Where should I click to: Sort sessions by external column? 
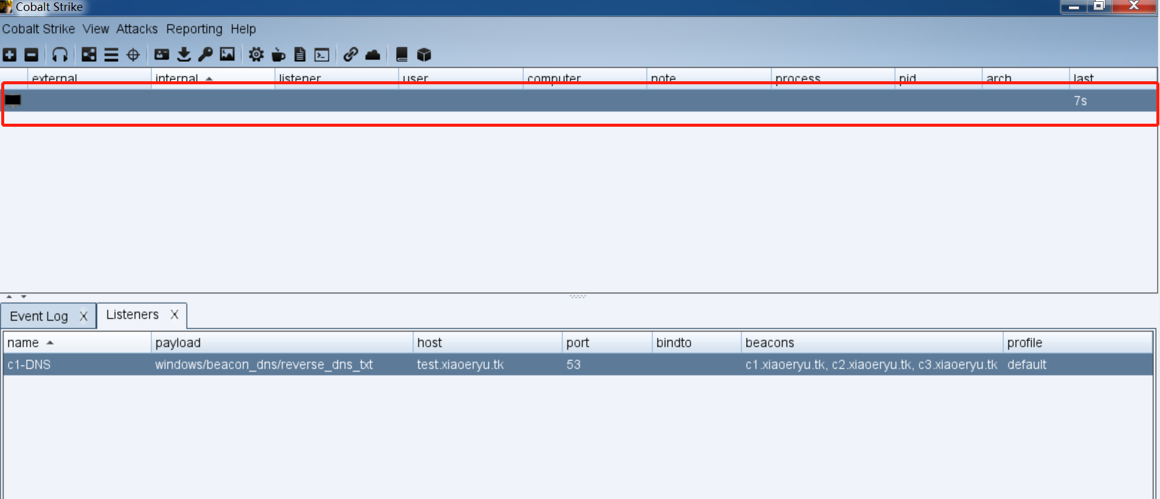click(x=89, y=78)
